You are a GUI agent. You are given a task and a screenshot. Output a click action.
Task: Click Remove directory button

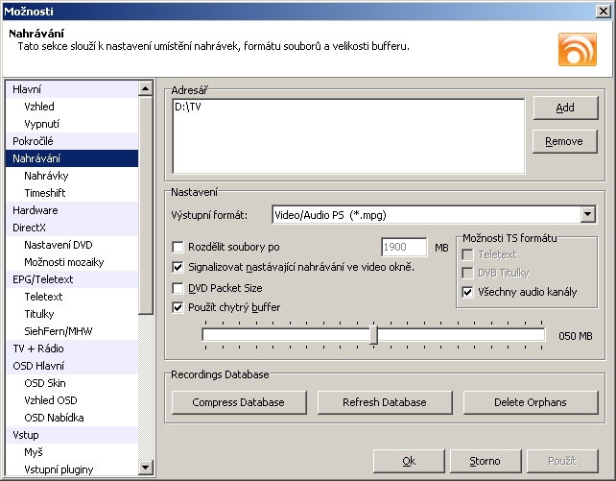point(564,141)
